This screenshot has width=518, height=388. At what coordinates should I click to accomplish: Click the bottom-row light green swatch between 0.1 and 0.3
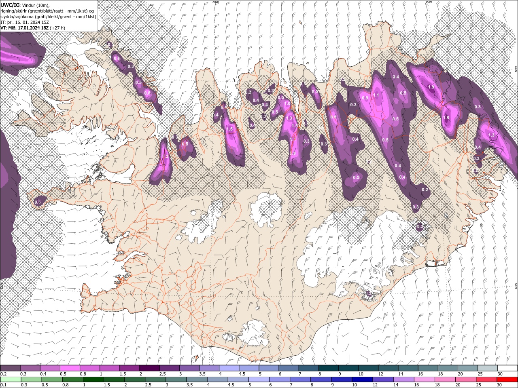click(10, 380)
